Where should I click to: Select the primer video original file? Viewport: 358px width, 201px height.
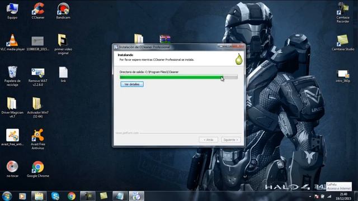click(x=63, y=44)
